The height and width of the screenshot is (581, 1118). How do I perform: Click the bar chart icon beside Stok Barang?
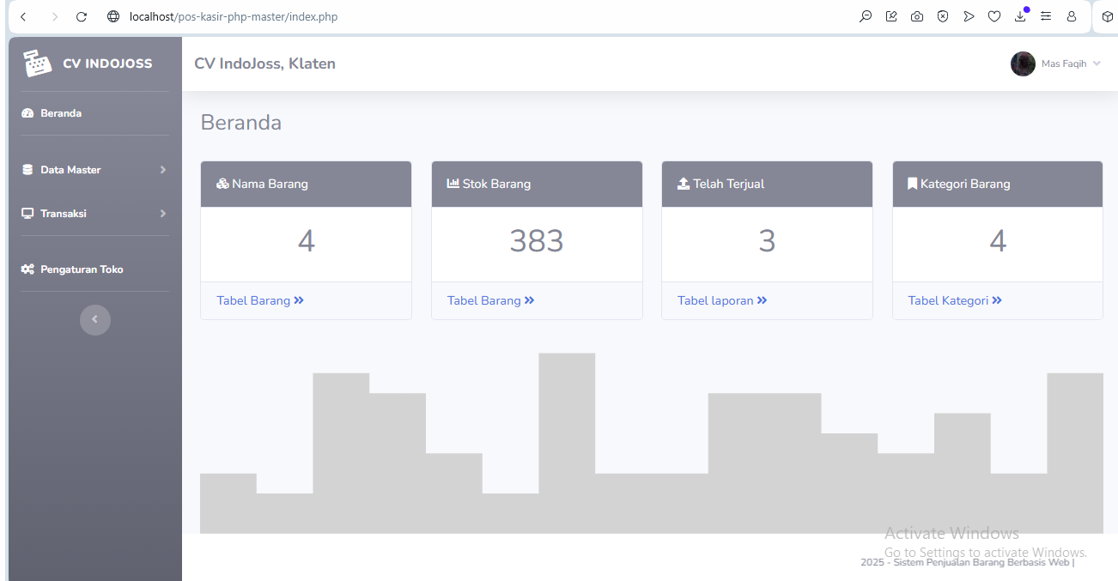[x=453, y=184]
